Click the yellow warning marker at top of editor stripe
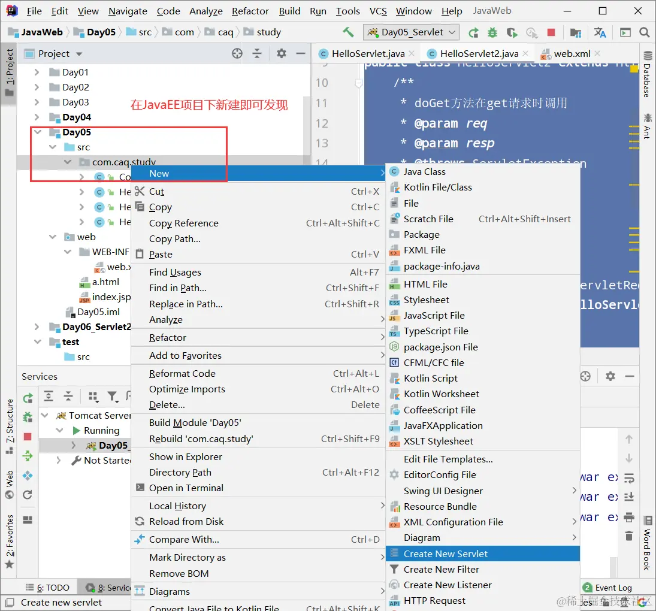Screen dimensions: 656x611 634,68
